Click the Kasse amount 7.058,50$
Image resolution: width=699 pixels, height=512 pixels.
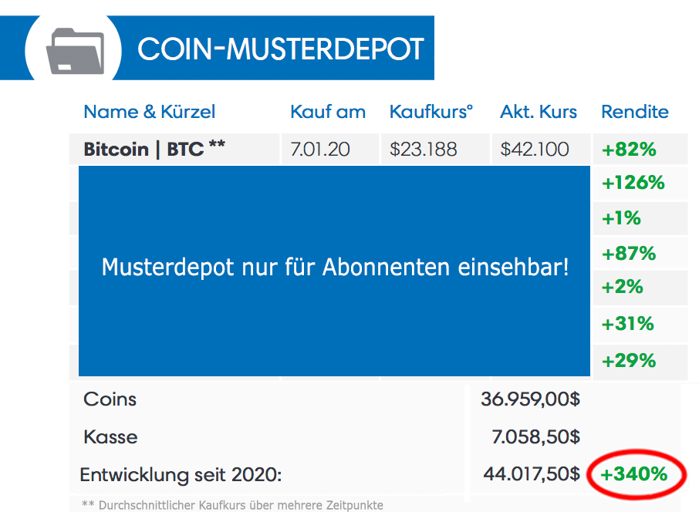(x=535, y=436)
